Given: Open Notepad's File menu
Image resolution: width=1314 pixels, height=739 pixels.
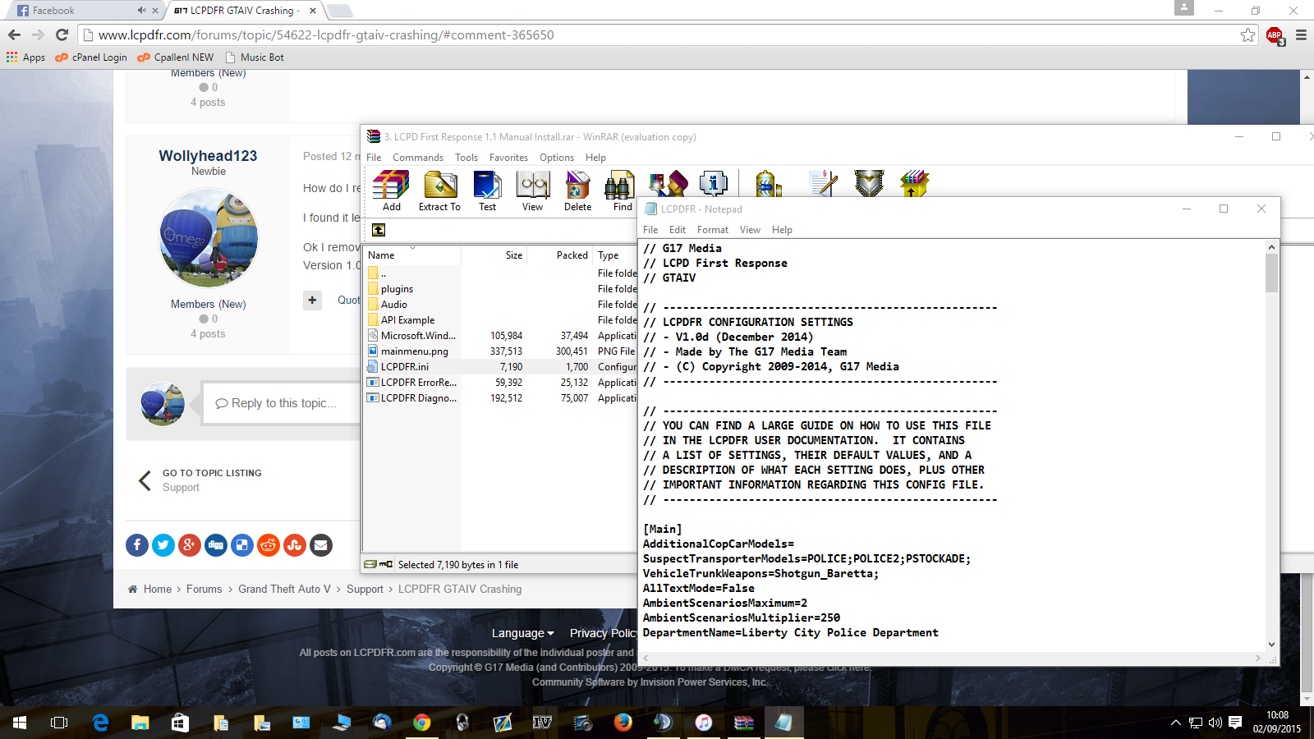Looking at the screenshot, I should tap(650, 230).
